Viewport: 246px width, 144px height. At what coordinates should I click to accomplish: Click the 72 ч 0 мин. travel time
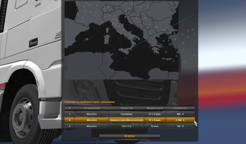point(155,120)
